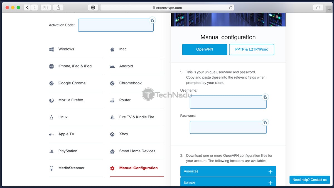Click the Linux penguin icon
Screen dimensions: 334x188
coord(51,117)
